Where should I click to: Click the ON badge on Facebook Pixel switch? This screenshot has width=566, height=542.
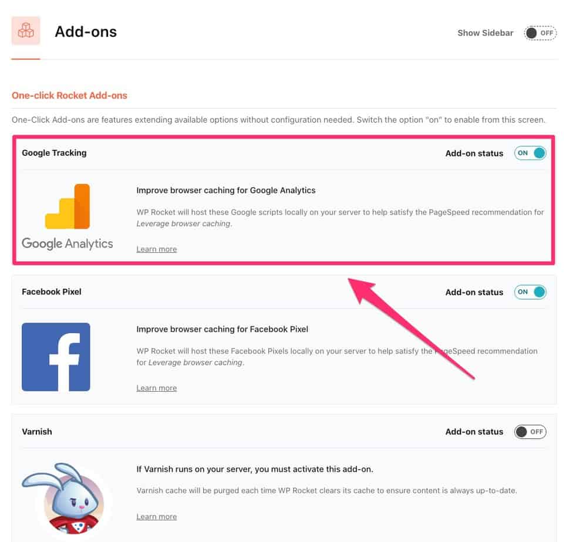[521, 292]
